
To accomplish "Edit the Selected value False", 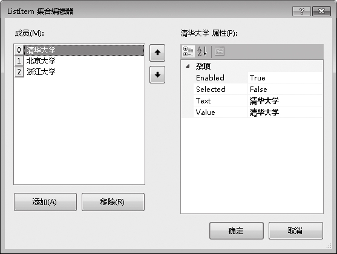I will click(x=285, y=89).
